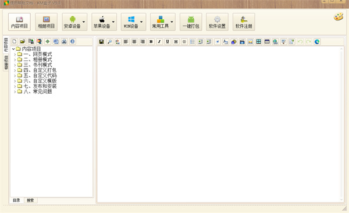Viewport: 349px width, 213px height.
Task: Open 软件设置 settings button
Action: tap(217, 22)
